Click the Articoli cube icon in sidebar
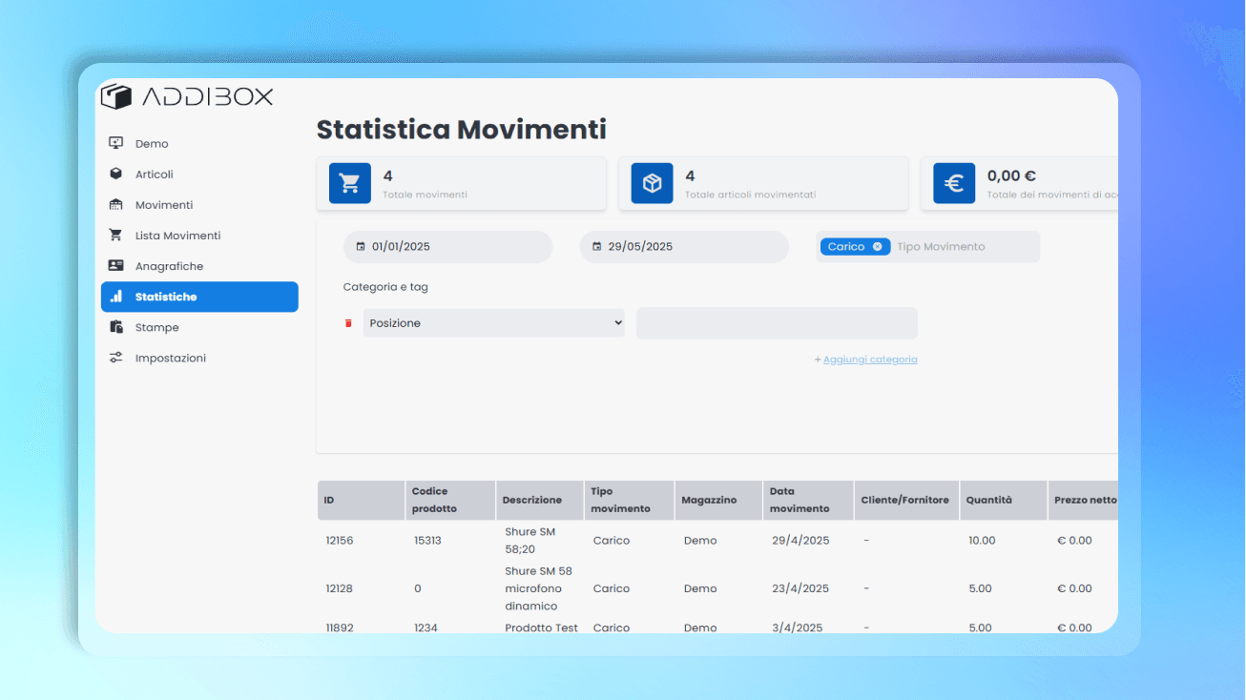Viewport: 1246px width, 700px height. (x=116, y=174)
